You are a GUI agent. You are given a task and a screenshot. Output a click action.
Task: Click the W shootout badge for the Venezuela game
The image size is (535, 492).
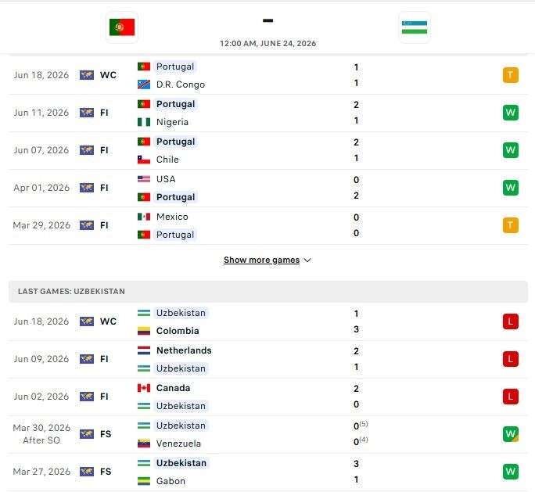point(511,434)
